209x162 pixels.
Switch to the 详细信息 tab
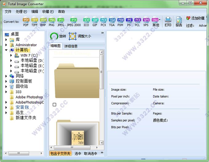[x=71, y=46]
